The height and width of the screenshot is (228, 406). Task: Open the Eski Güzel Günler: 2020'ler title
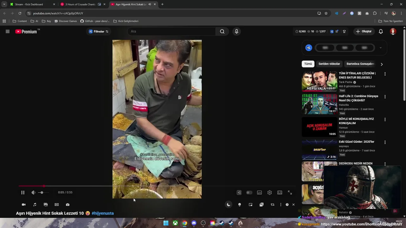point(357,142)
